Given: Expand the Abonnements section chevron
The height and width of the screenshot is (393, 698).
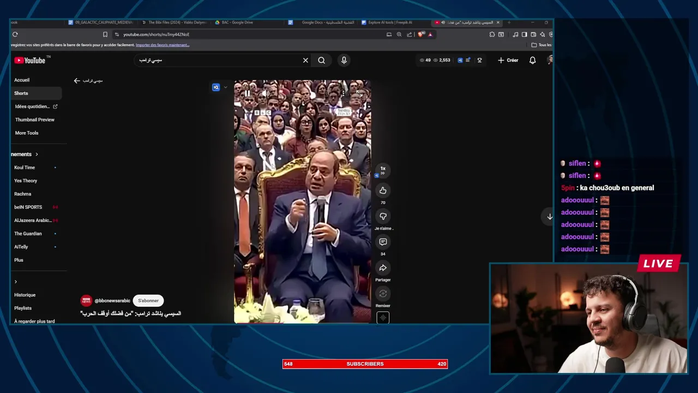Looking at the screenshot, I should click(37, 154).
